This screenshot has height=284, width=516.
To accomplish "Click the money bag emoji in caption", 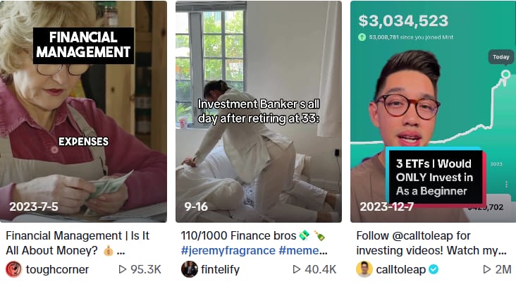I will tap(109, 251).
